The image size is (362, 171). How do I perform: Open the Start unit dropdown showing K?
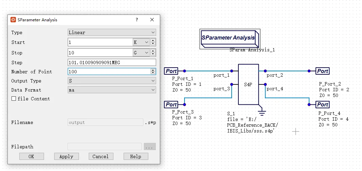click(141, 42)
